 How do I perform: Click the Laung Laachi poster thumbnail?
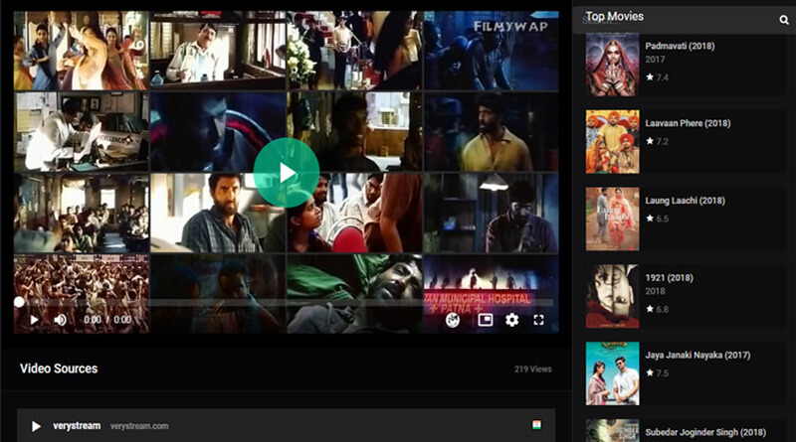pos(612,219)
